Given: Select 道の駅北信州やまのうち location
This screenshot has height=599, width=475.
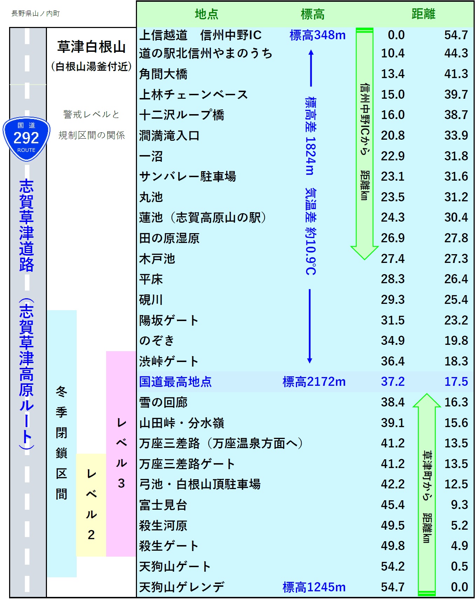Looking at the screenshot, I should pyautogui.click(x=206, y=53).
